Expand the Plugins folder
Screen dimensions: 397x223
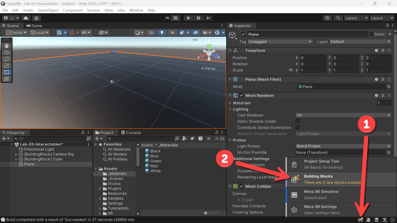point(100,189)
